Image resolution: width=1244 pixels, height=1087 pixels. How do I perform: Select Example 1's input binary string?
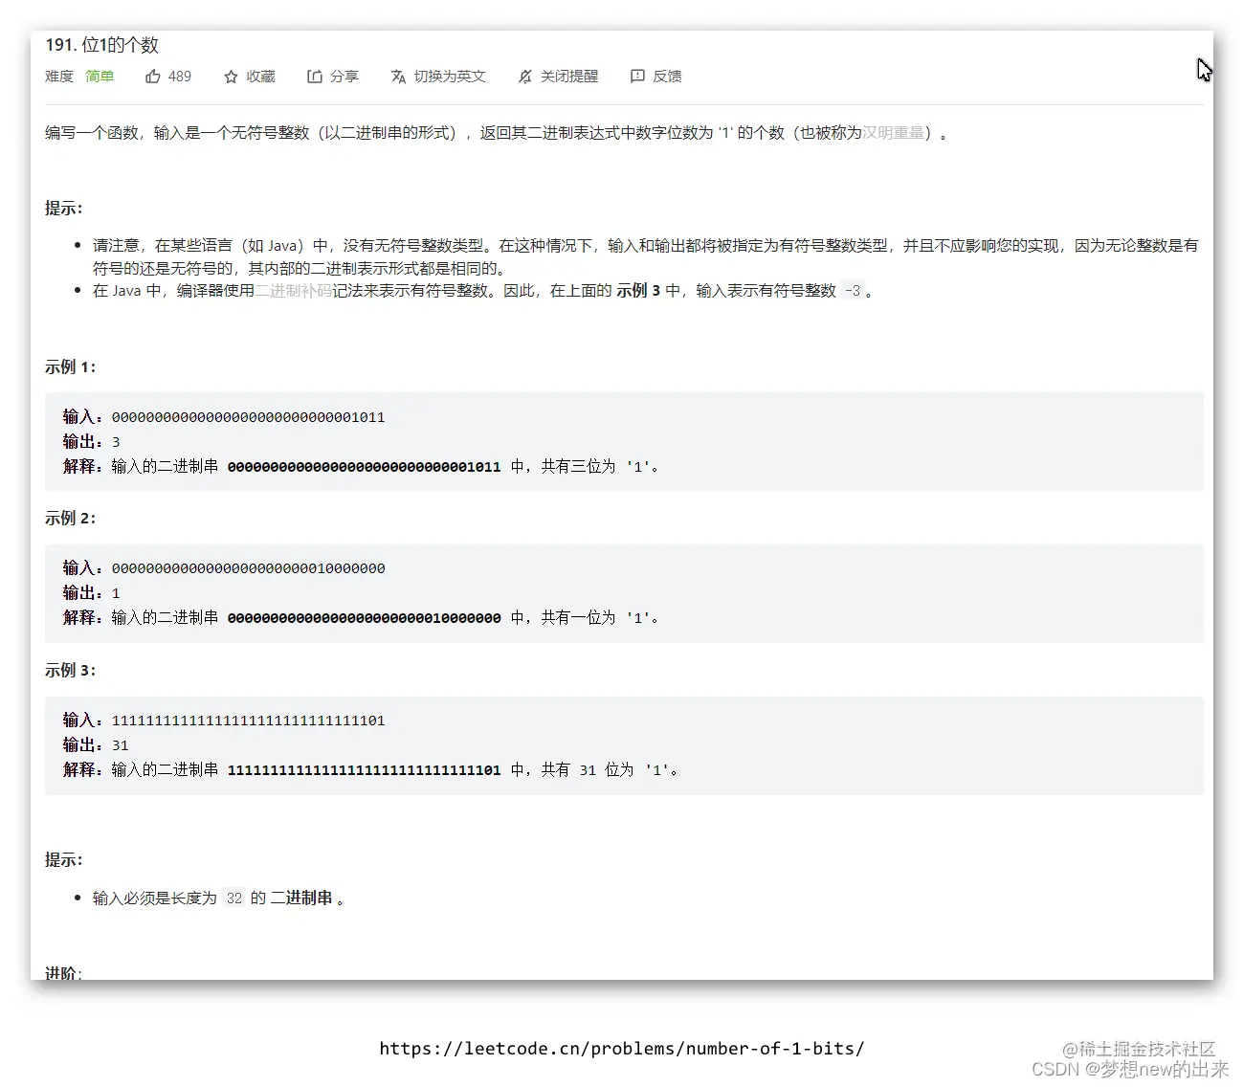click(x=248, y=417)
